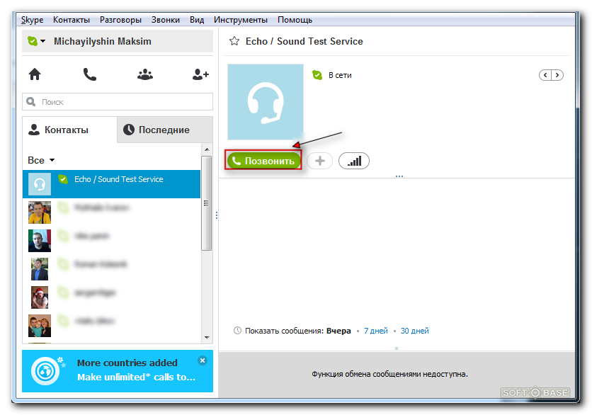Click the small Echo avatar in contact list
592x415 pixels.
(40, 184)
